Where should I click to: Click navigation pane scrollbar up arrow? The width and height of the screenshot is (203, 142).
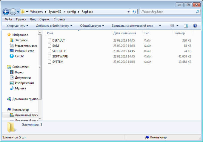40,32
